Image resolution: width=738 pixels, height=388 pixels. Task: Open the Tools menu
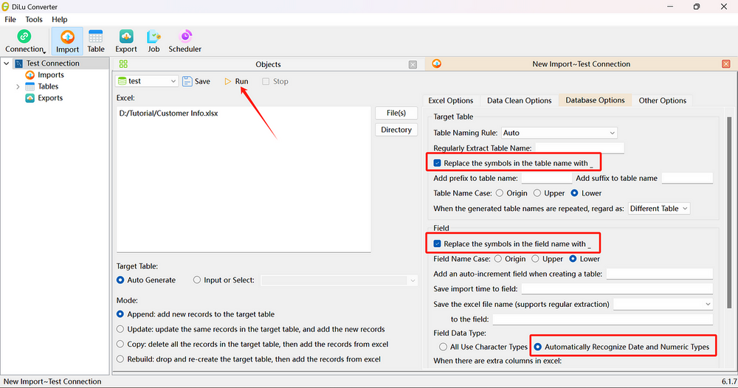(x=34, y=20)
